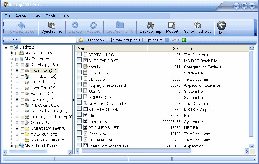Expand My Network Places node
Image resolution: width=259 pixels, height=164 pixels.
click(11, 146)
